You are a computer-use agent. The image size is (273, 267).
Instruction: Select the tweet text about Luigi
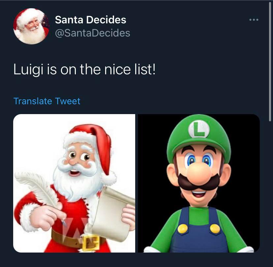pos(85,69)
